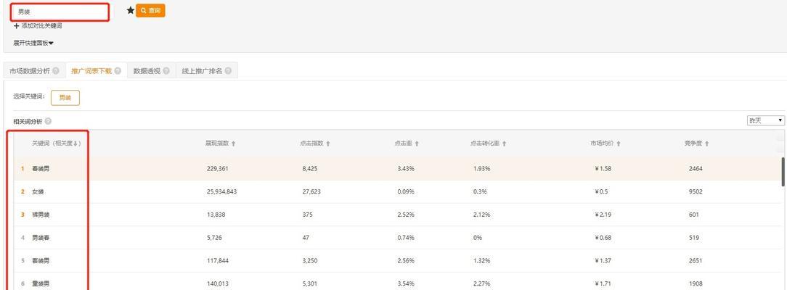Click the orange 查询 search button

point(150,11)
